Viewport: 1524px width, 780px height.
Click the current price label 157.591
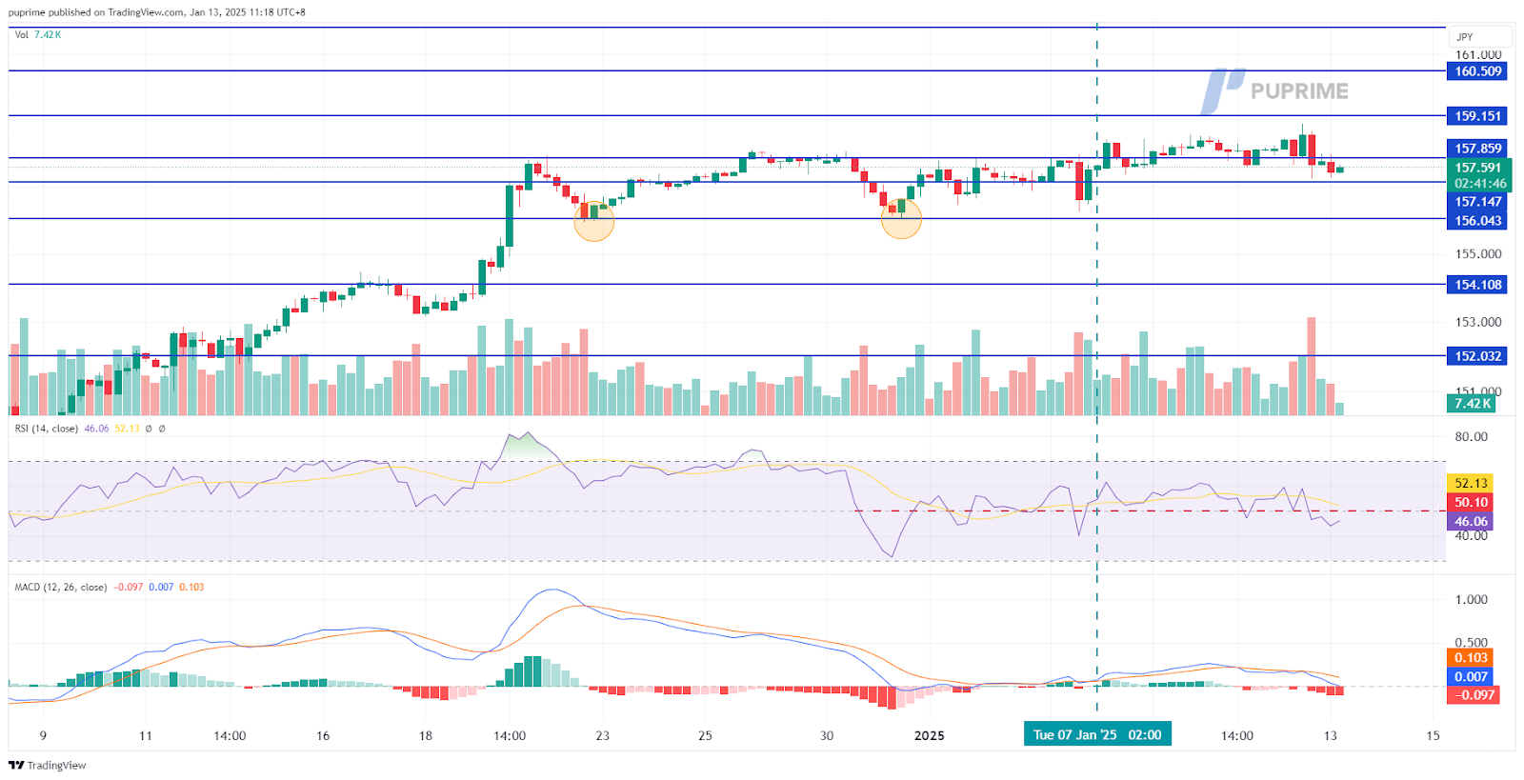coord(1477,168)
